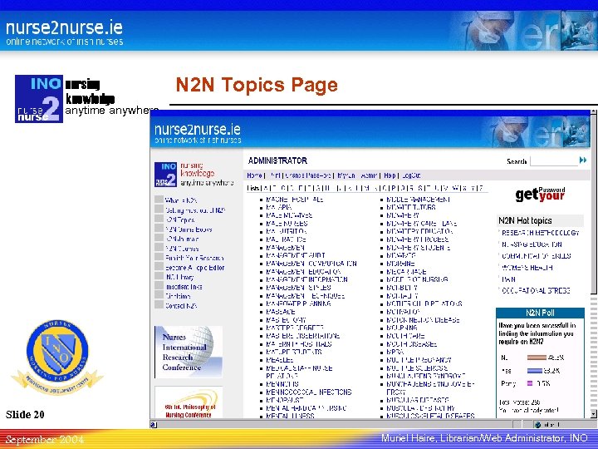
Task: Open the MANAGEMENT AUDIT topic
Action: coord(295,255)
